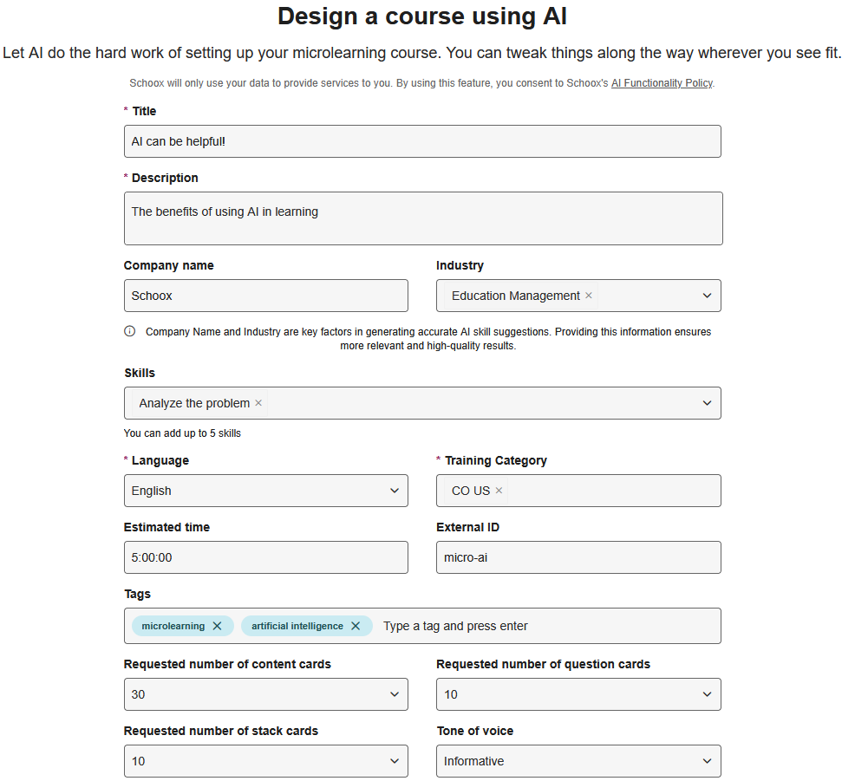Click the dropdown chevron on the Skills field
This screenshot has height=781, width=868.
pos(708,403)
